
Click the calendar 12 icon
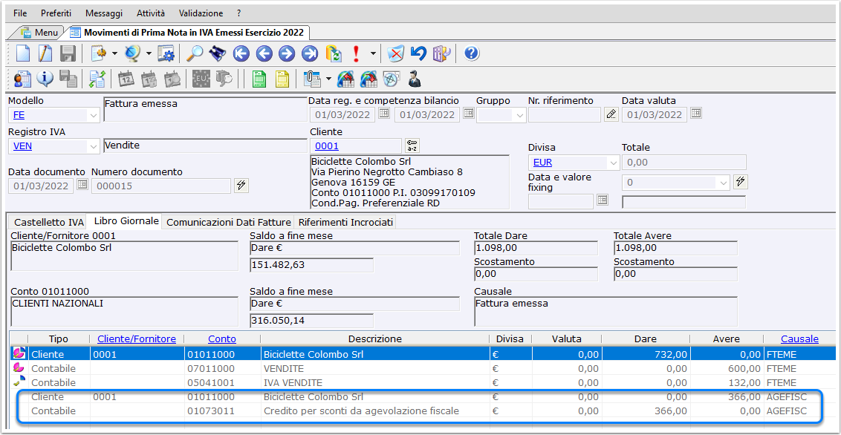tap(126, 79)
